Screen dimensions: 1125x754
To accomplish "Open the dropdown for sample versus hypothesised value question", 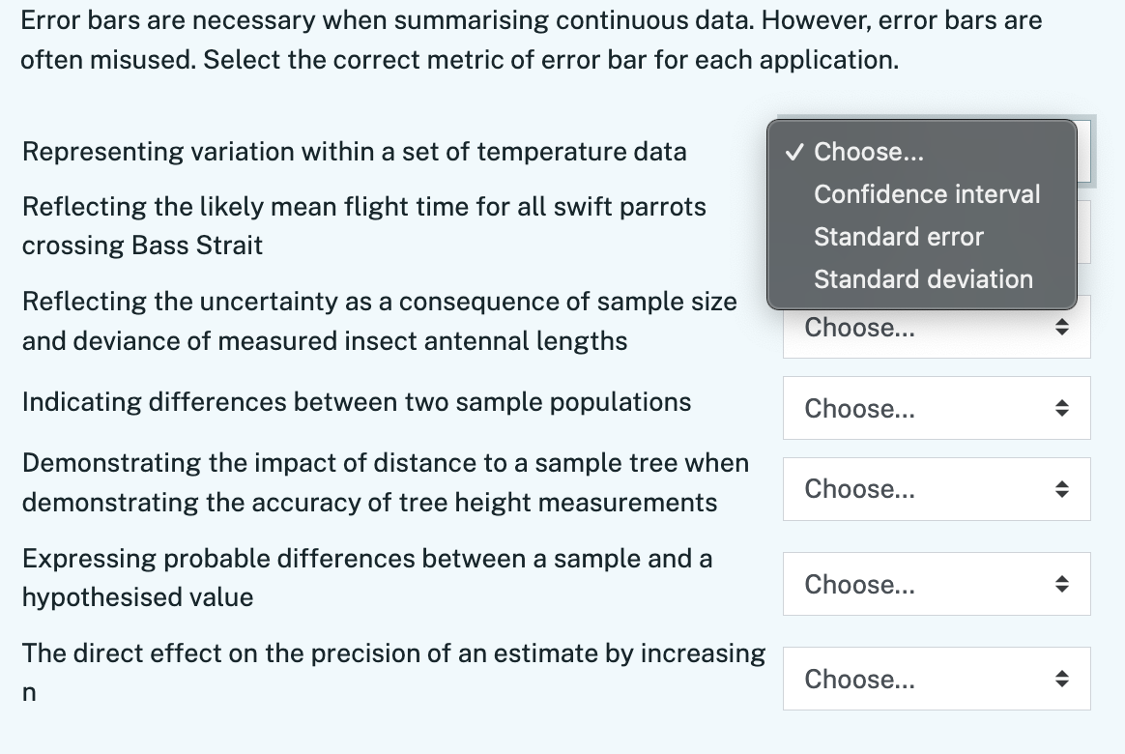I will click(x=936, y=583).
